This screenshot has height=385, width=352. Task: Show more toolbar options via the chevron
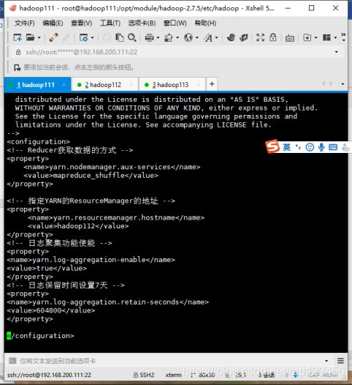point(343,37)
